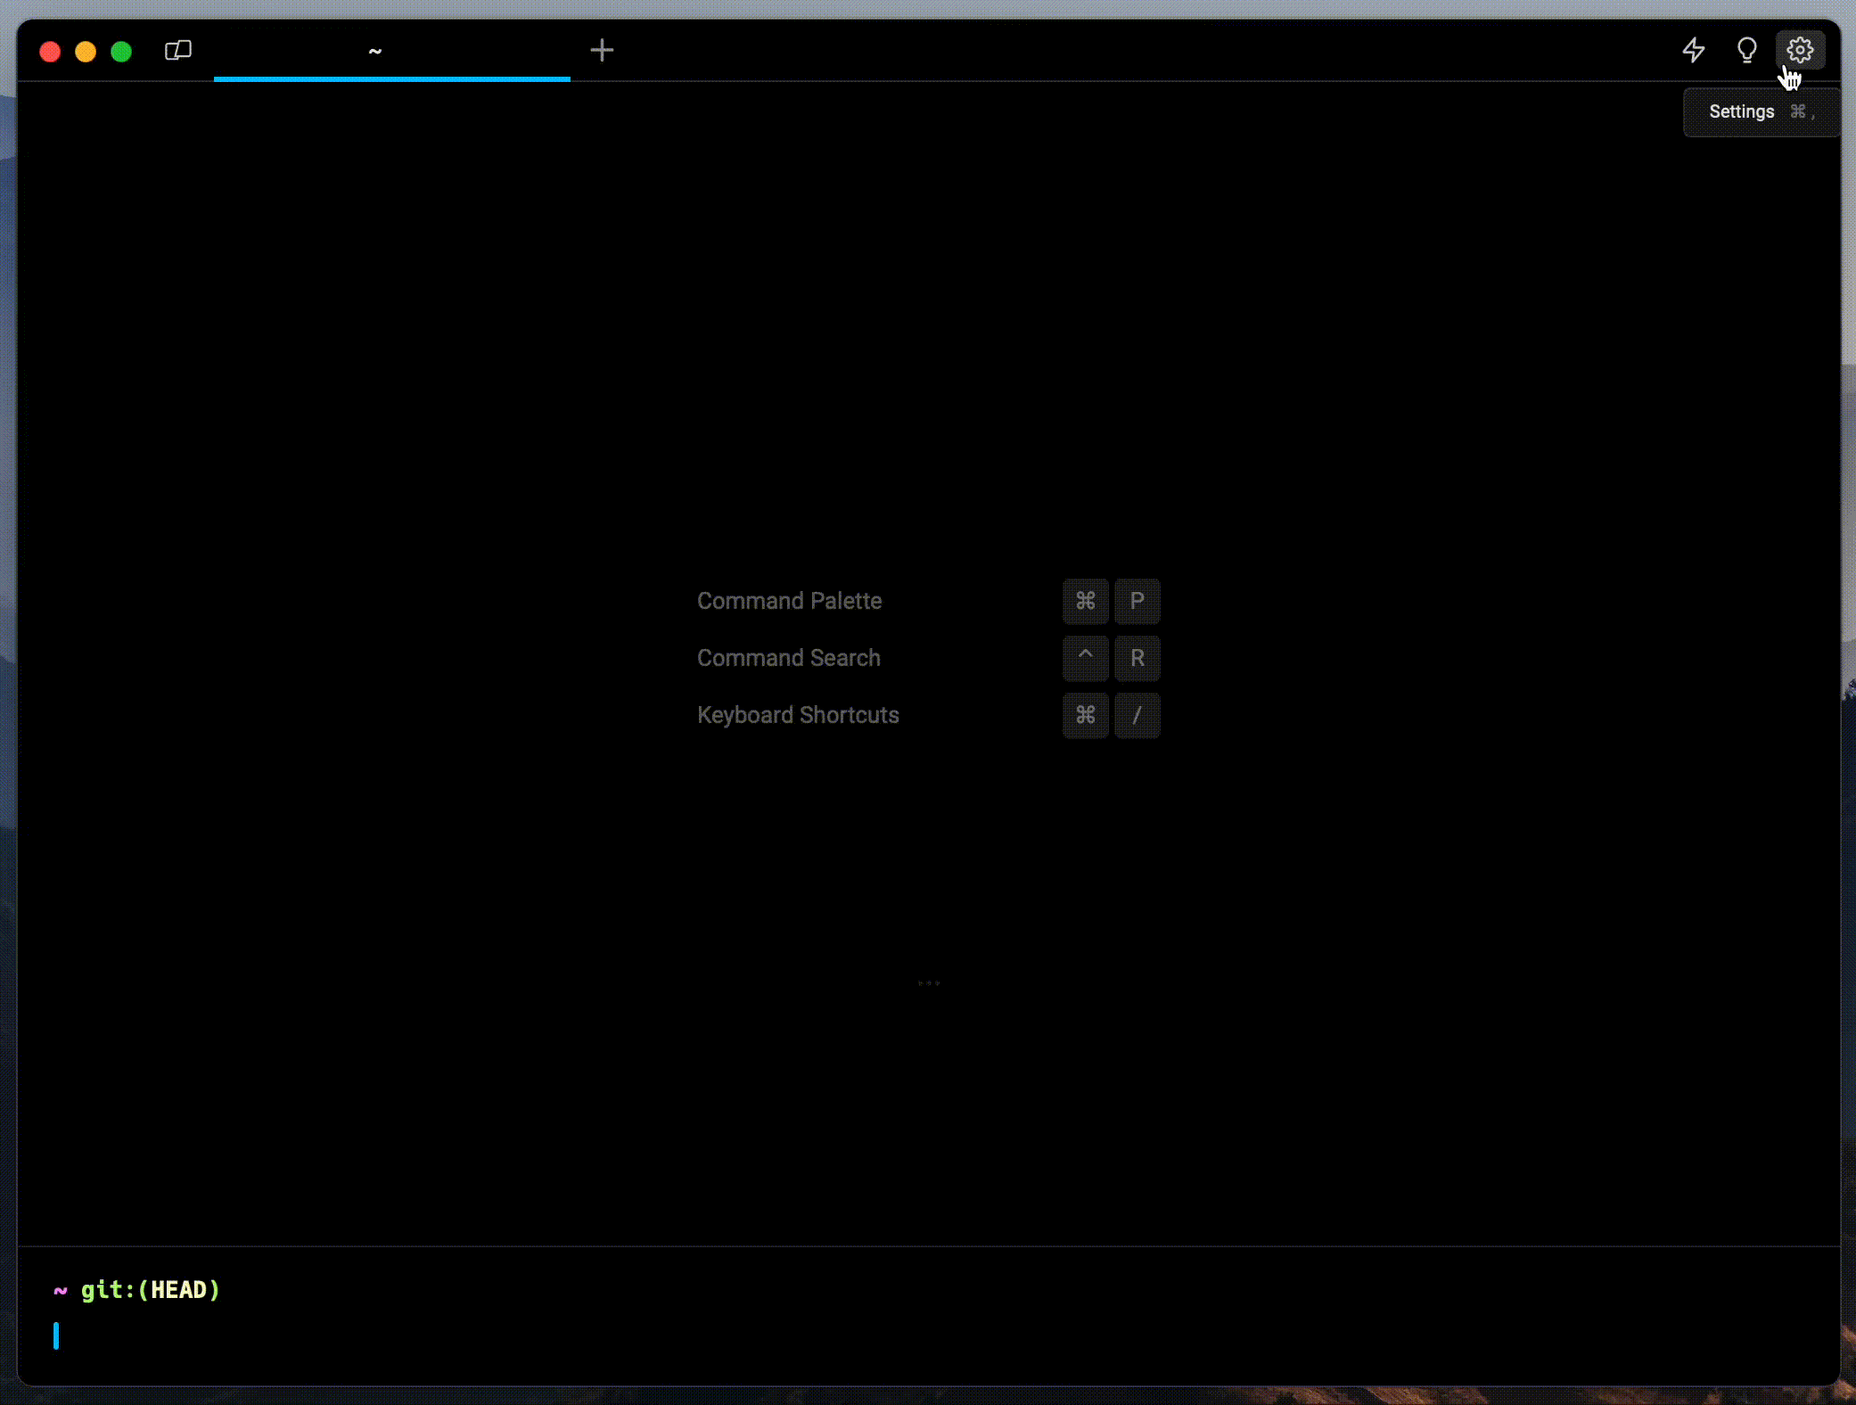The width and height of the screenshot is (1856, 1405).
Task: Open the lightning bolt AI icon
Action: tap(1693, 50)
